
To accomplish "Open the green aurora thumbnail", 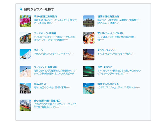I will pyautogui.click(x=89, y=72).
